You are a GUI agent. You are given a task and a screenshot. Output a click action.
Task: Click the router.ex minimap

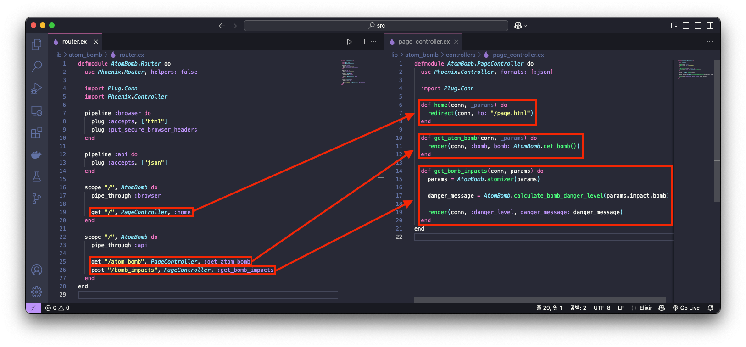tap(355, 72)
